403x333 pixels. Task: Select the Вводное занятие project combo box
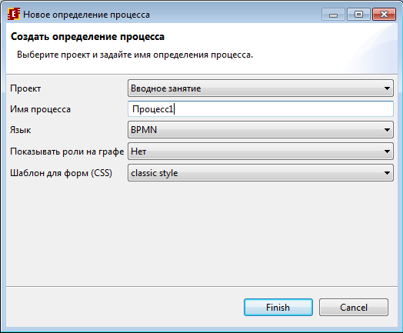point(261,88)
